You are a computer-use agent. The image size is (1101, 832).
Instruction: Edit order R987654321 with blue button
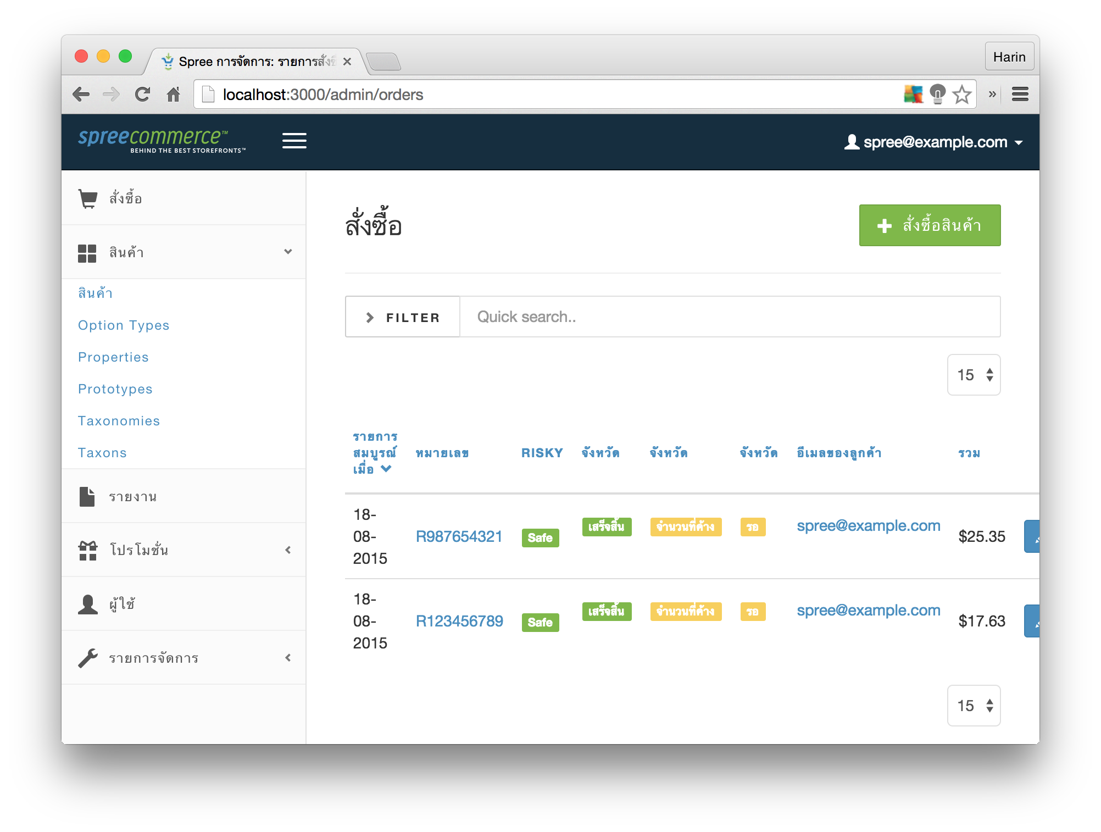[1032, 536]
